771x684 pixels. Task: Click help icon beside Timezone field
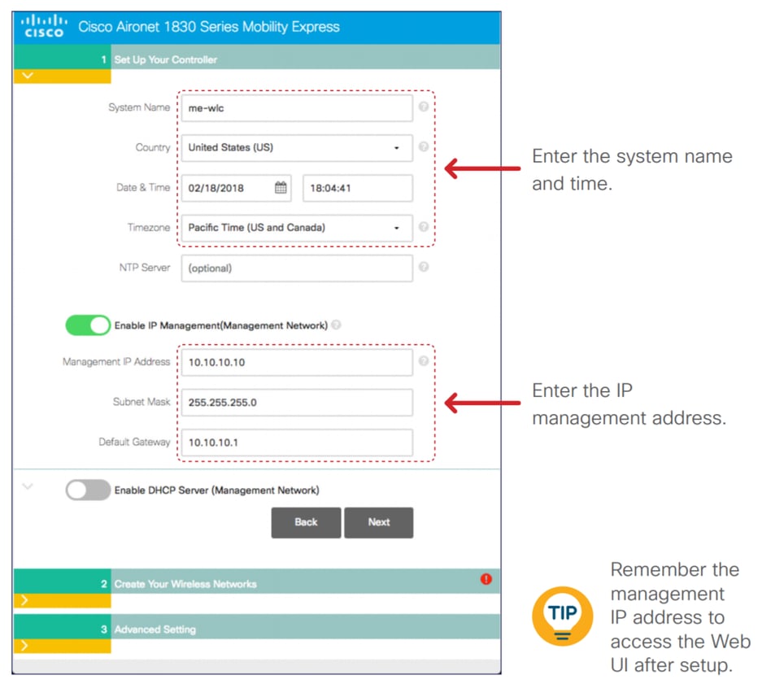[x=423, y=228]
